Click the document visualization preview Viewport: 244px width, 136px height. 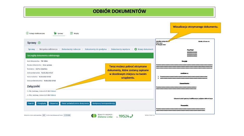coord(185,76)
